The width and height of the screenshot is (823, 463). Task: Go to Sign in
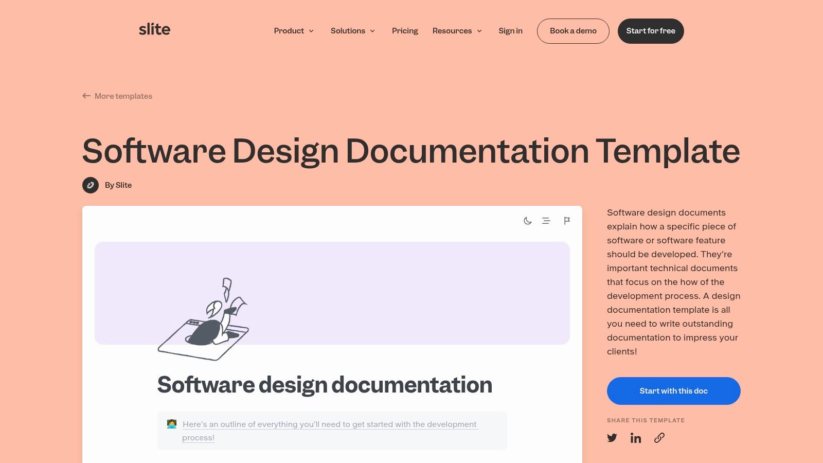click(x=510, y=31)
